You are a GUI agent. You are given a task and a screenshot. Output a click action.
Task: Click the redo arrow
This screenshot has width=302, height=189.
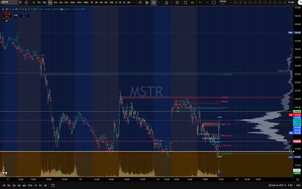[x=207, y=3]
